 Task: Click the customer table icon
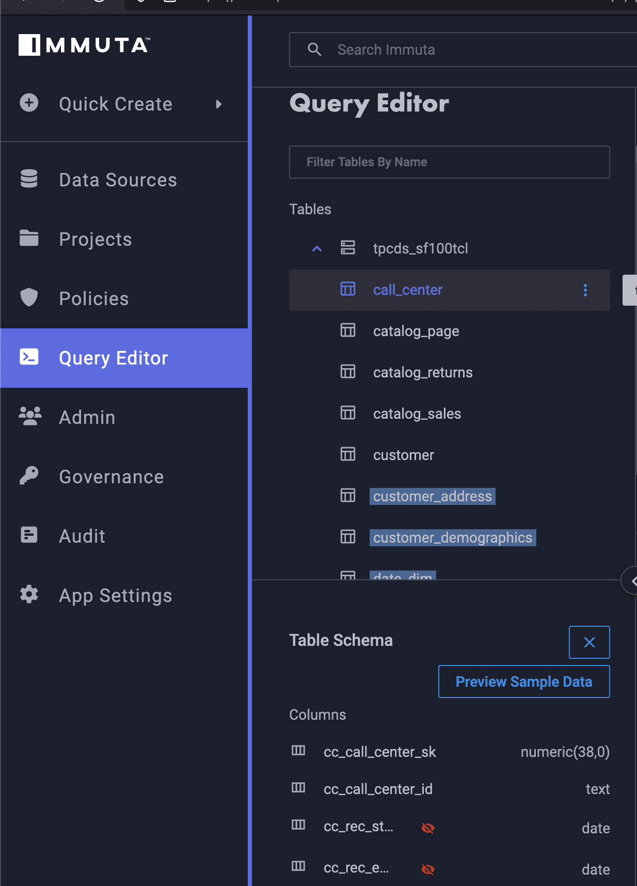pyautogui.click(x=348, y=454)
